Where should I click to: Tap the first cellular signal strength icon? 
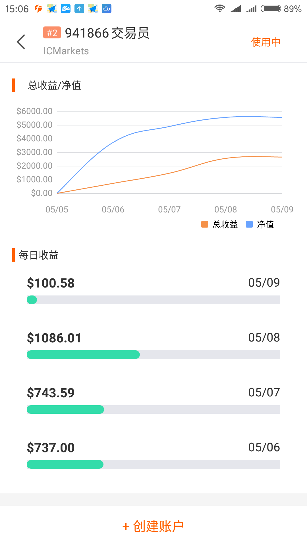(236, 9)
